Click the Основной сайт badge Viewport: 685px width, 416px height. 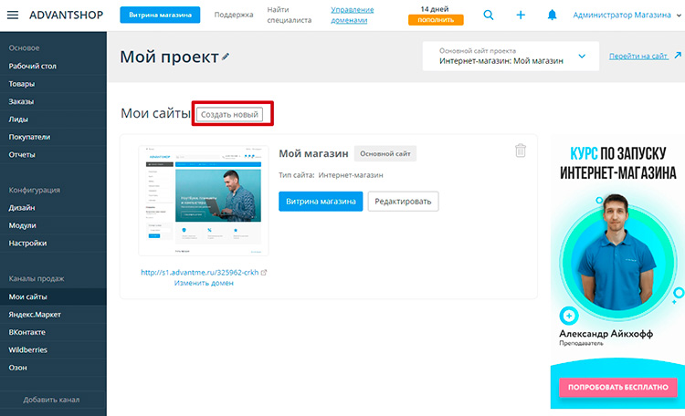[385, 153]
